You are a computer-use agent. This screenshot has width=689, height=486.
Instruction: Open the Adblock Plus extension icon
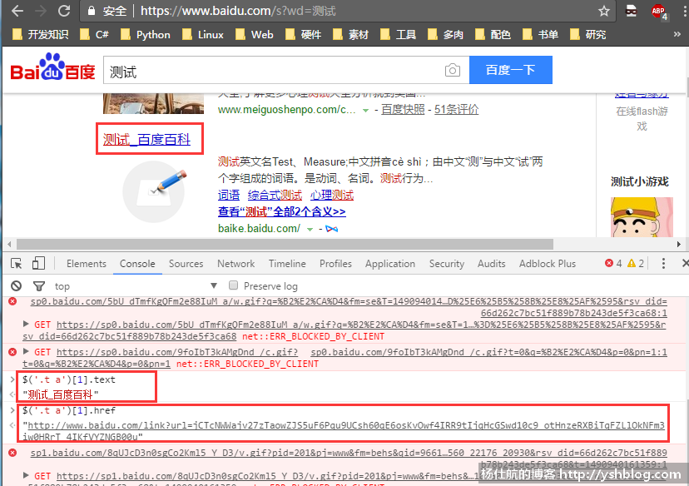click(x=659, y=12)
